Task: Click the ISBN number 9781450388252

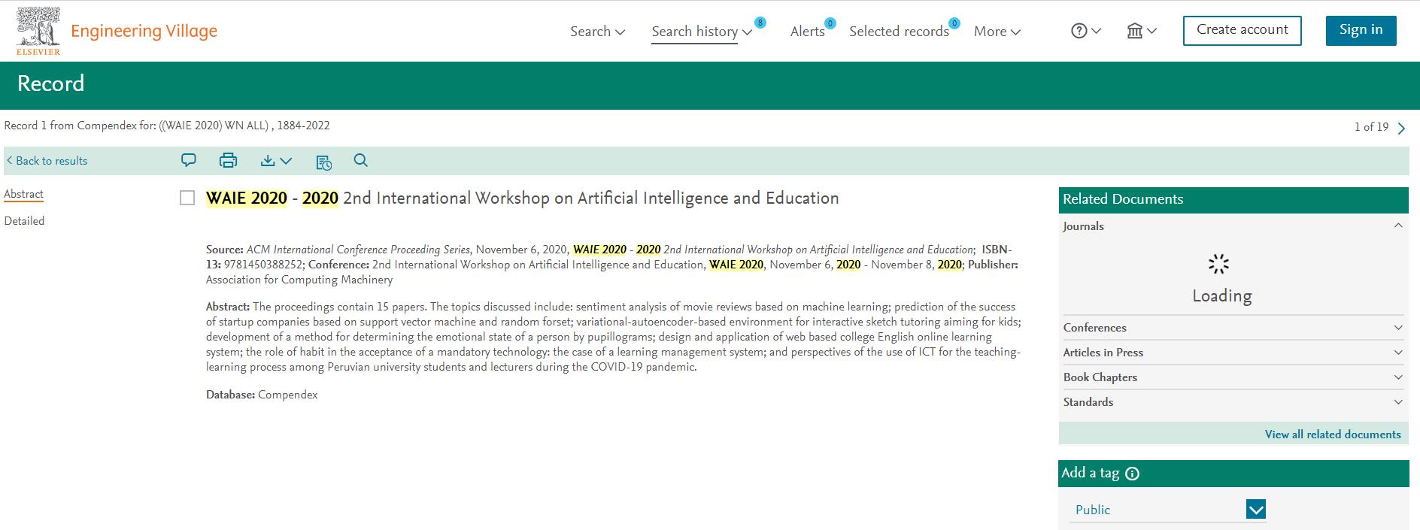Action: 263,265
